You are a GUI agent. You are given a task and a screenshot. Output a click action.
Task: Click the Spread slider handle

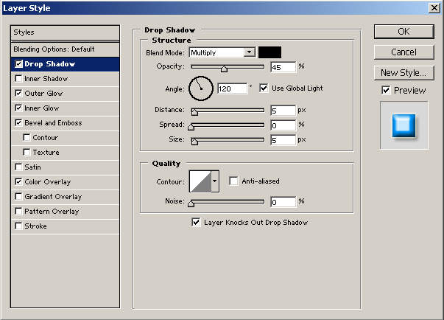(191, 127)
